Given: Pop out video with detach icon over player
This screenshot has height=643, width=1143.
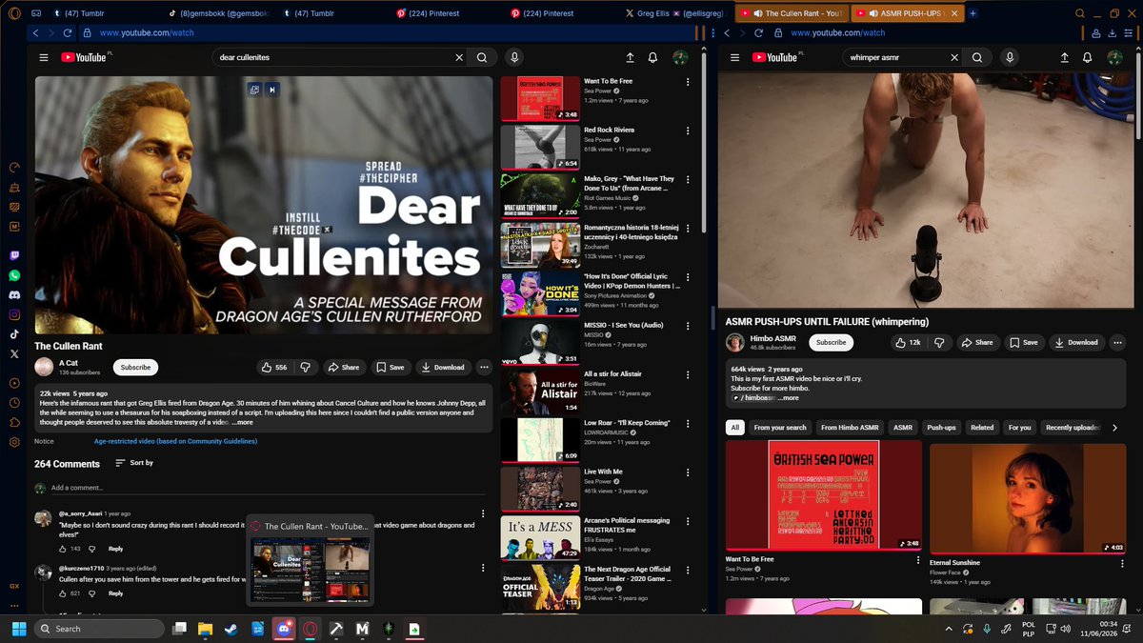Looking at the screenshot, I should (x=254, y=90).
